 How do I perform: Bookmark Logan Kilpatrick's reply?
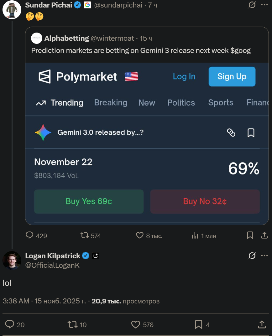tap(199, 324)
